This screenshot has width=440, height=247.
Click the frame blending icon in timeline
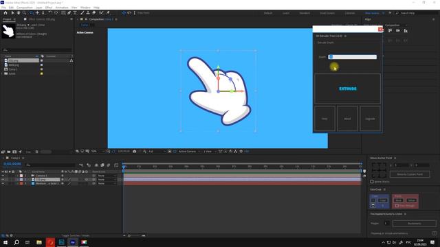102,165
